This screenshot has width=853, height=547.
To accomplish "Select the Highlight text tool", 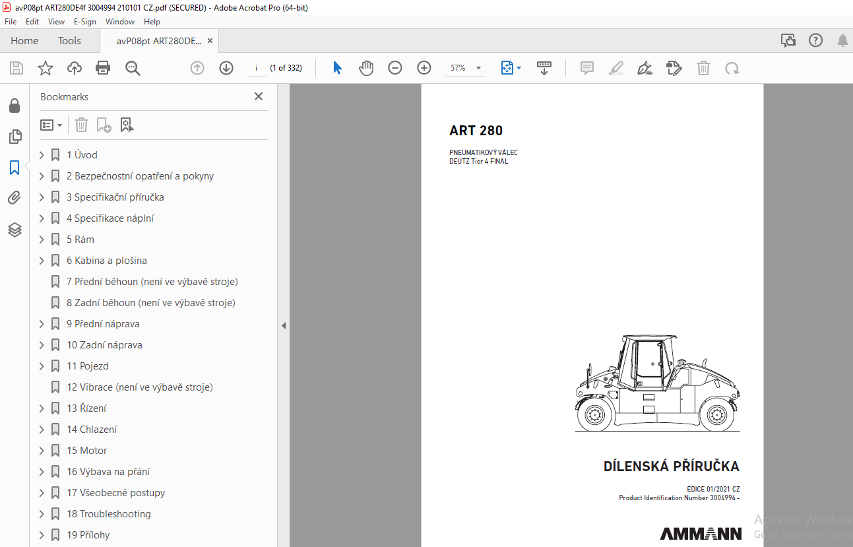I will point(616,68).
